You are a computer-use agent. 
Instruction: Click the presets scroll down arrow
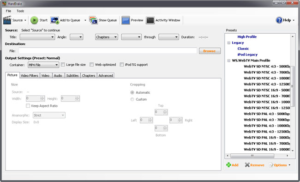[292, 151]
